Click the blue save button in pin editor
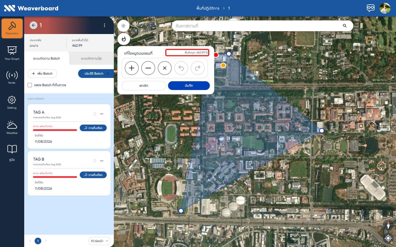The width and height of the screenshot is (396, 247). pyautogui.click(x=189, y=86)
